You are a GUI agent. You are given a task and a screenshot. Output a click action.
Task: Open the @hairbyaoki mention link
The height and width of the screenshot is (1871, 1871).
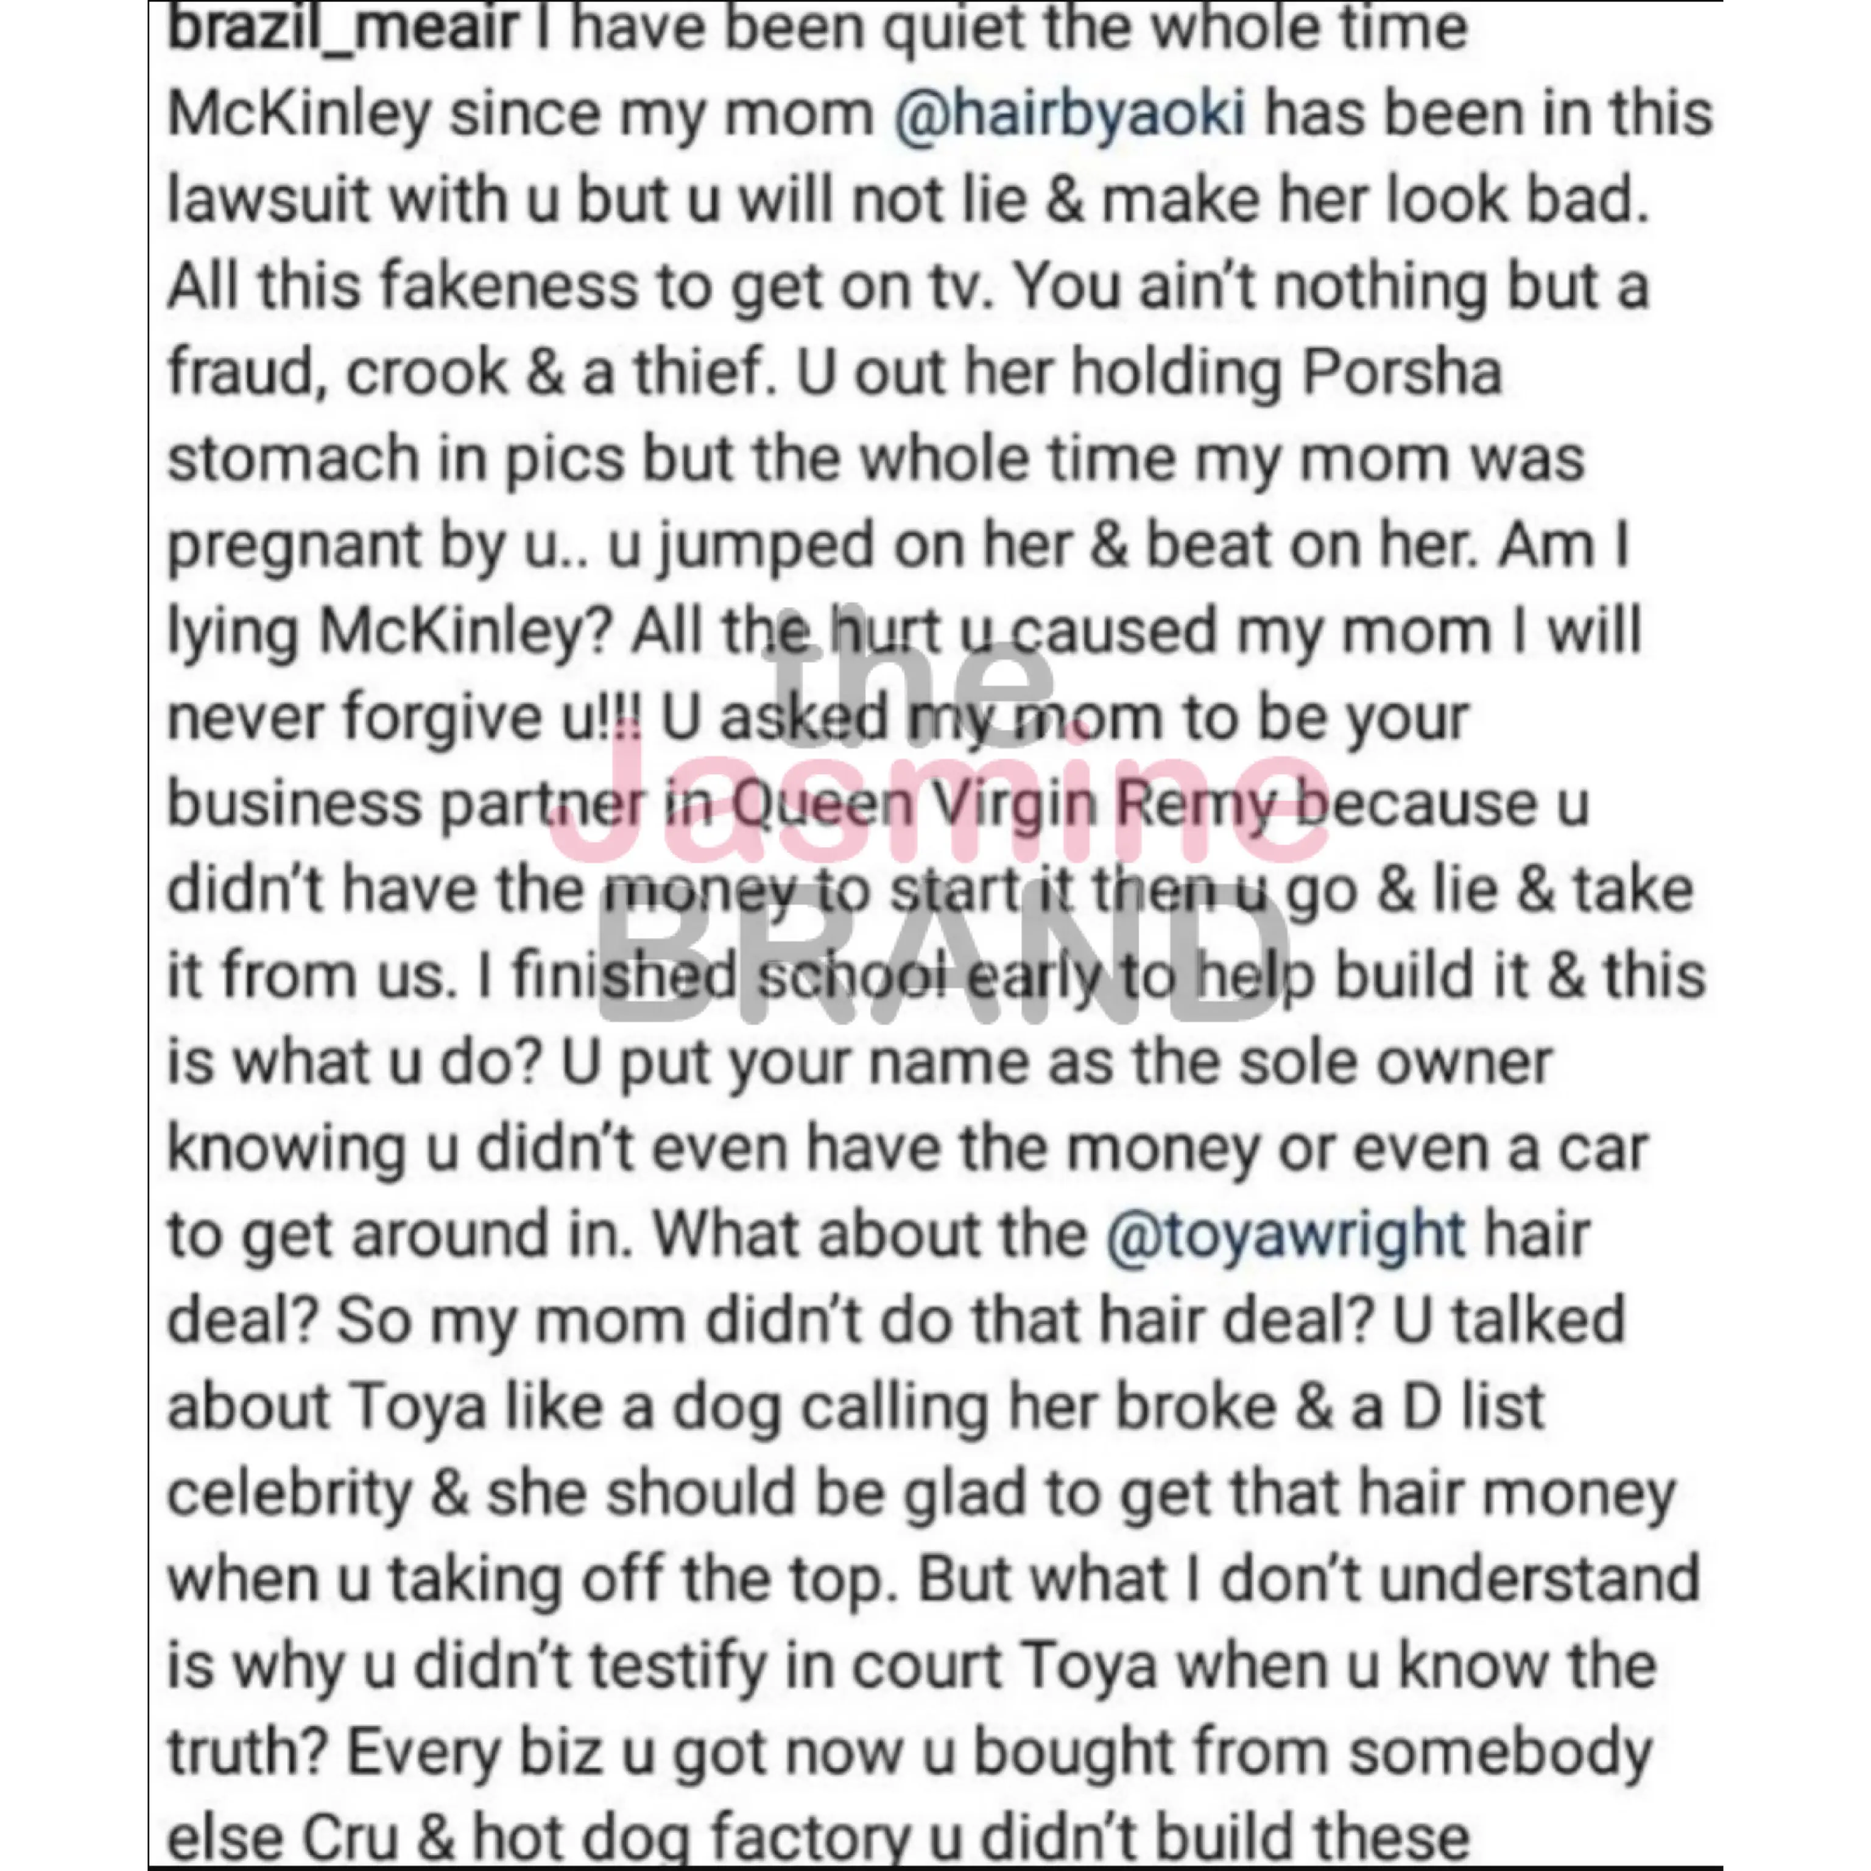coord(1069,115)
